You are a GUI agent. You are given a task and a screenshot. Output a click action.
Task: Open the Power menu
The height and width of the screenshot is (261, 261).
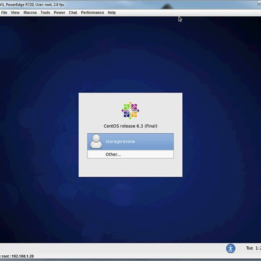click(59, 12)
